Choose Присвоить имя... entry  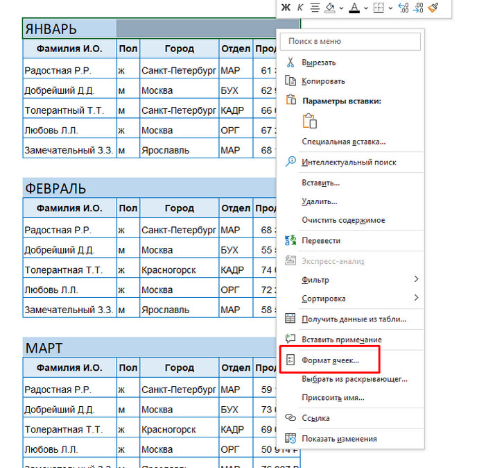(x=333, y=398)
